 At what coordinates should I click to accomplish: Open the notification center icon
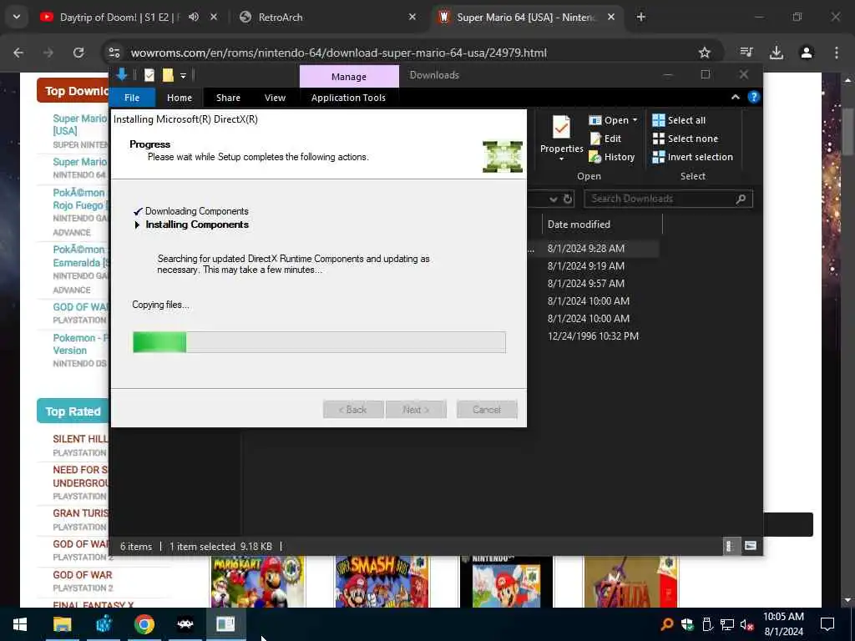[x=827, y=624]
